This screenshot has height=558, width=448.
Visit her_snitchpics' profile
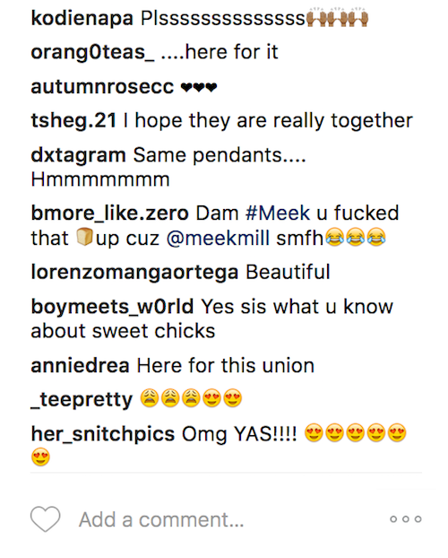(x=103, y=434)
